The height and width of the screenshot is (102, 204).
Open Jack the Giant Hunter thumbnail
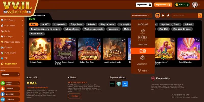coord(114,49)
